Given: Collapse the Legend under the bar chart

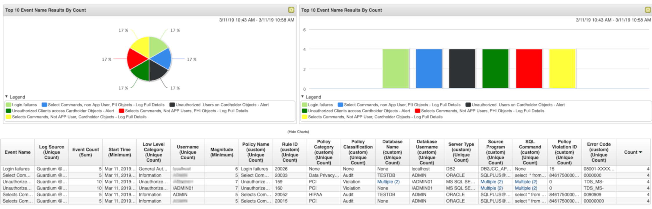Looking at the screenshot, I should tap(302, 97).
